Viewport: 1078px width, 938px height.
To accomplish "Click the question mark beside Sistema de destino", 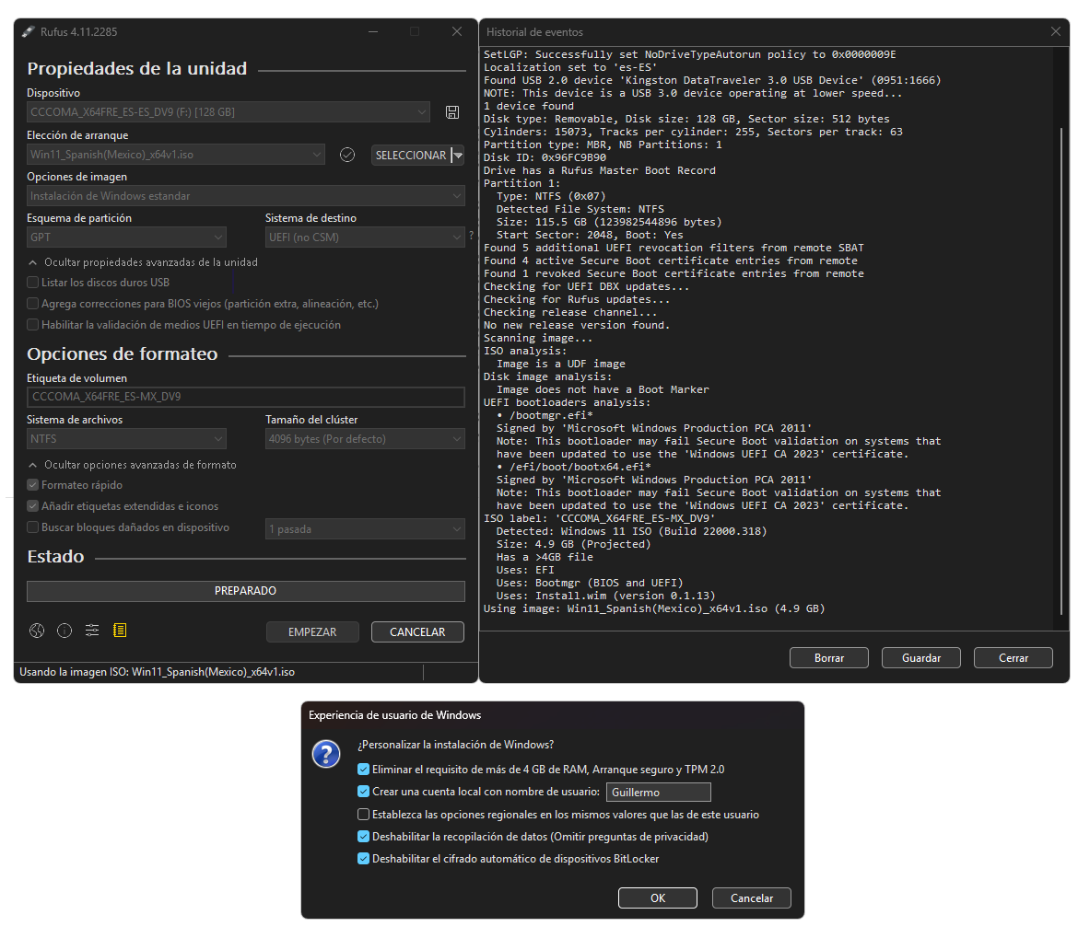I will tap(472, 236).
